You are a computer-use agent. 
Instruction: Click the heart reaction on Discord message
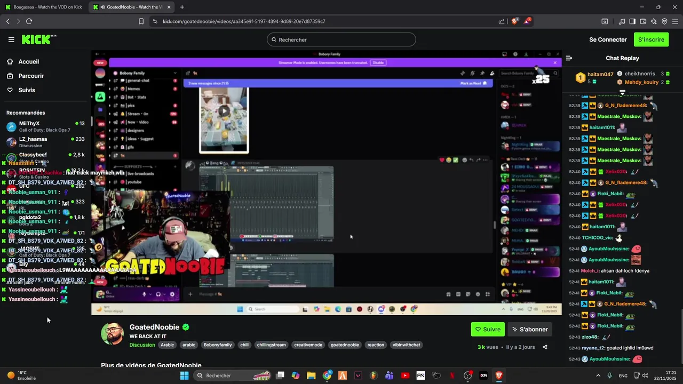point(442,160)
